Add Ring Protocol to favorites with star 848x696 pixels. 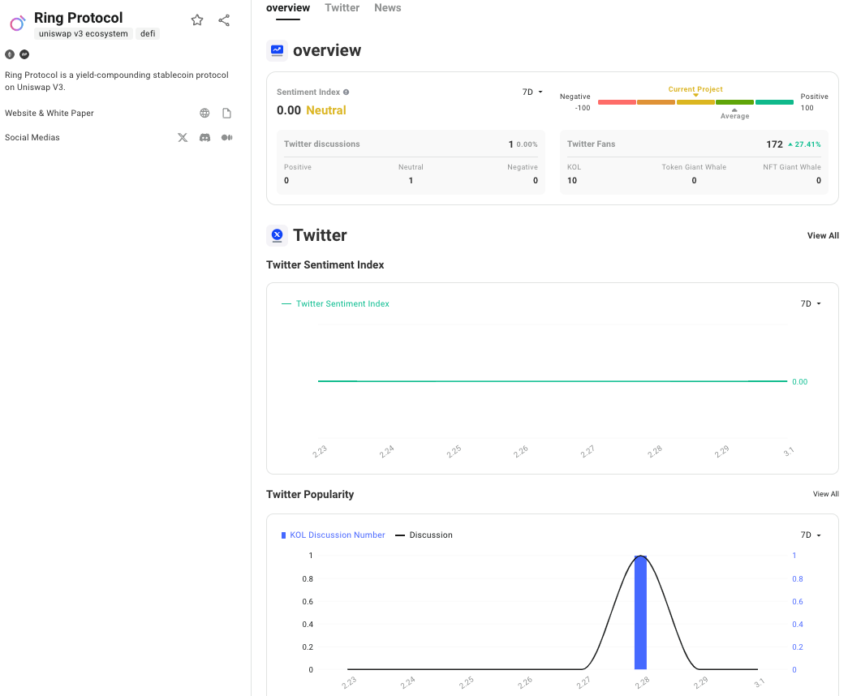(x=197, y=20)
